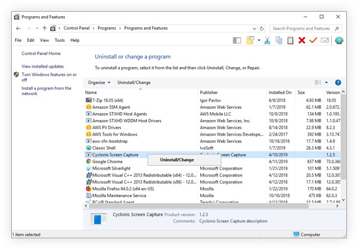
Task: Click the blue Help question mark icon
Action: pos(338,83)
